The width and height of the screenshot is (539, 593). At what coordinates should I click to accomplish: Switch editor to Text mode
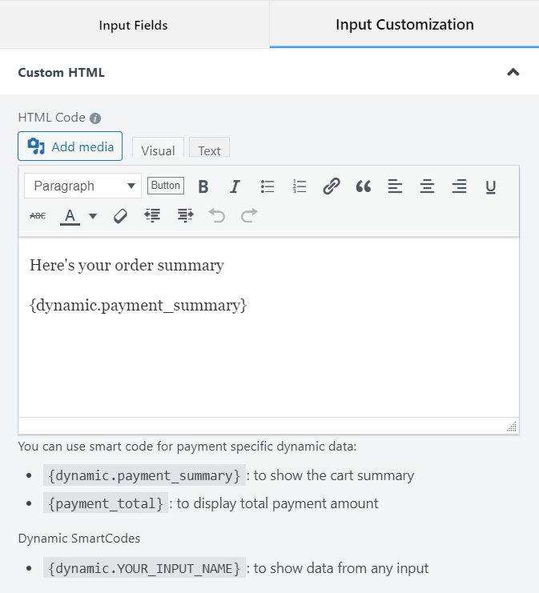click(209, 147)
